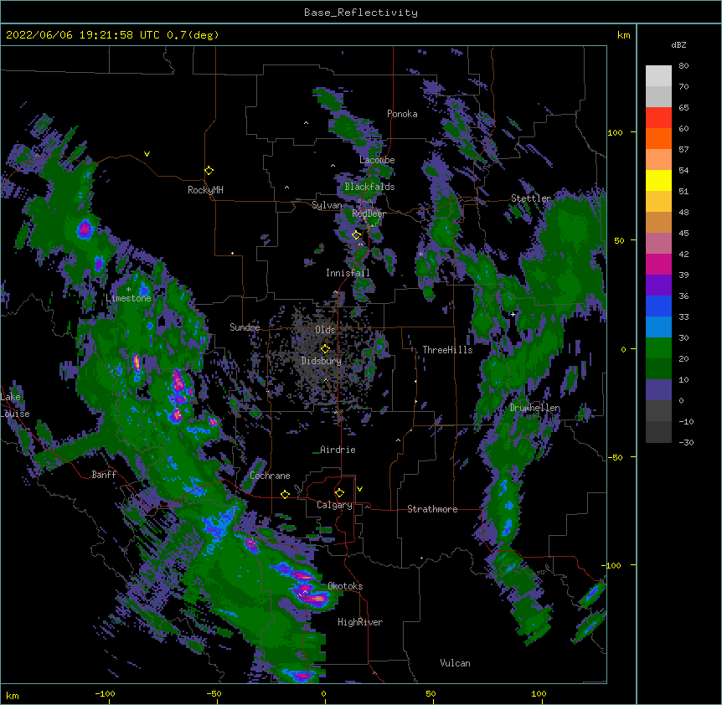Click the Stettler city label
The height and width of the screenshot is (705, 722).
click(531, 198)
